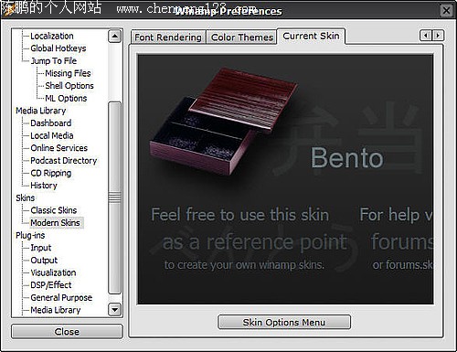Switch to the Font Rendering tab
This screenshot has height=352, width=457.
tap(168, 37)
